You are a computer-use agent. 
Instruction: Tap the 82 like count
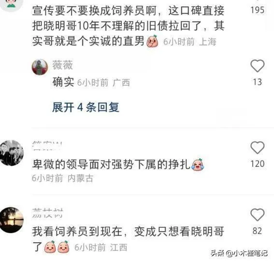[257, 231]
